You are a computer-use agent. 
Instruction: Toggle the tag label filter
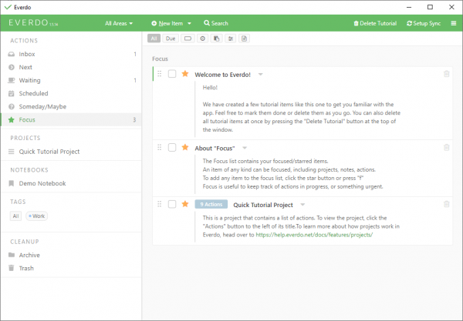click(x=188, y=38)
